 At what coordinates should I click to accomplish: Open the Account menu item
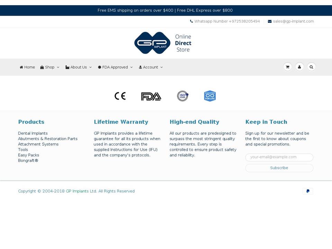pyautogui.click(x=151, y=67)
